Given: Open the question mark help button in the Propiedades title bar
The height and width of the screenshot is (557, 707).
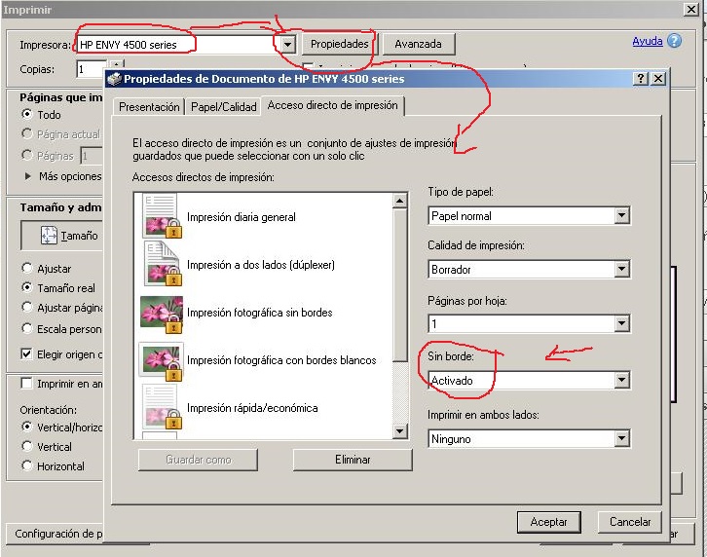Looking at the screenshot, I should [x=640, y=79].
